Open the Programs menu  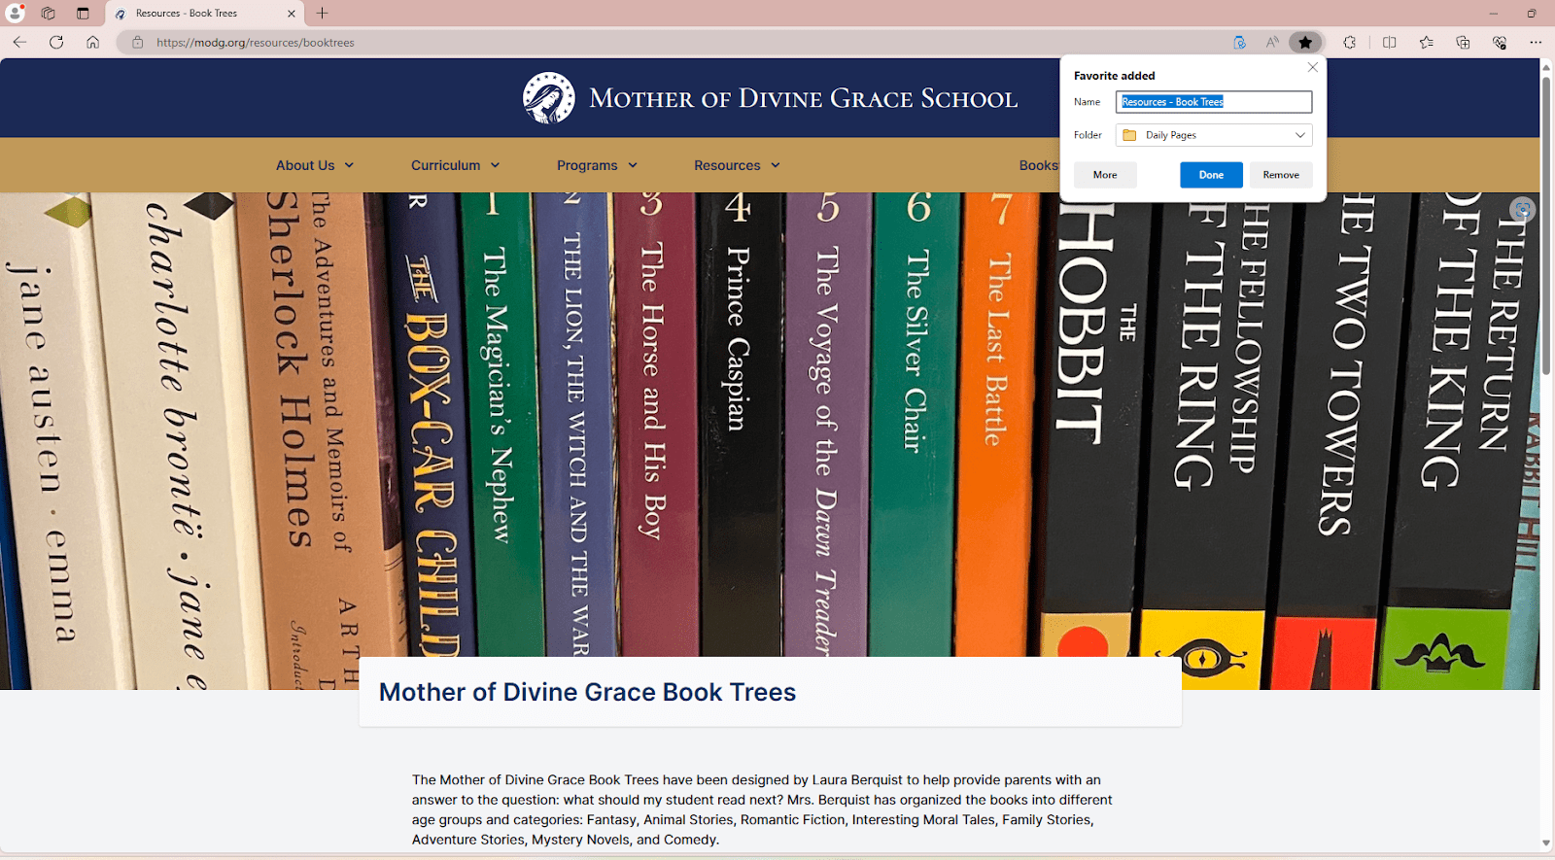(x=597, y=165)
